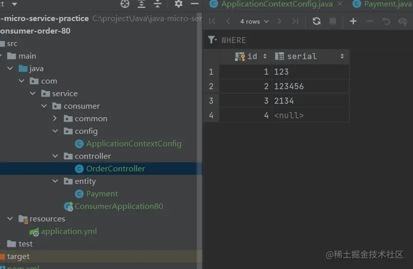Collapse the resources folder chevron
Viewport: 413px width, 269px height.
[10, 218]
